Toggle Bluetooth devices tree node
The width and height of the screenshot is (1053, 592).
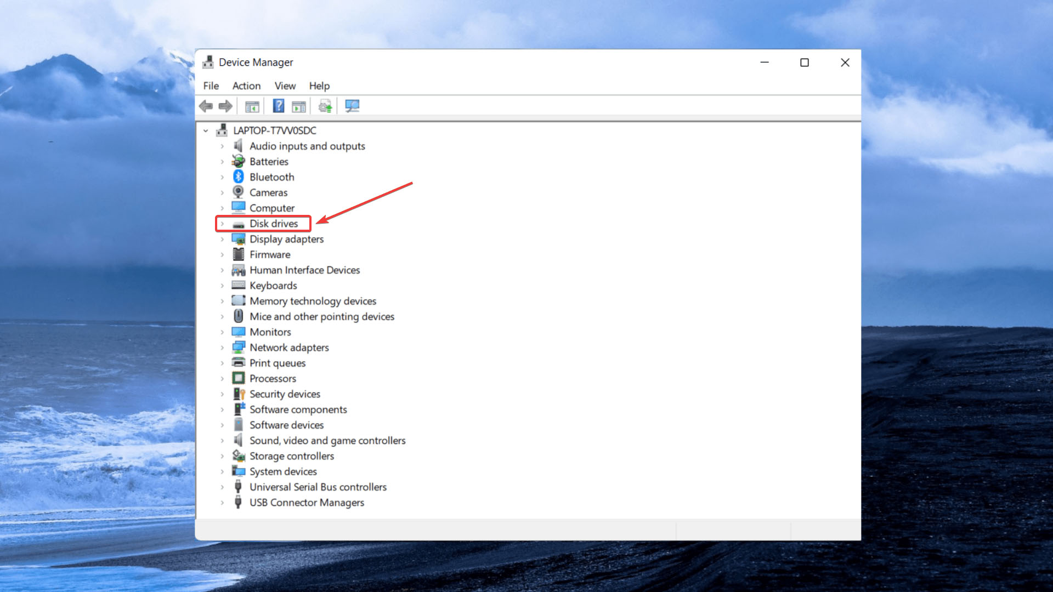(222, 177)
